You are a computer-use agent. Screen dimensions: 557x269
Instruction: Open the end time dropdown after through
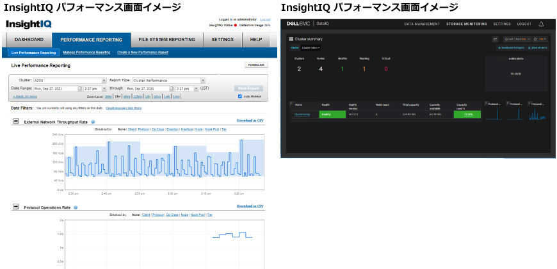pos(186,88)
